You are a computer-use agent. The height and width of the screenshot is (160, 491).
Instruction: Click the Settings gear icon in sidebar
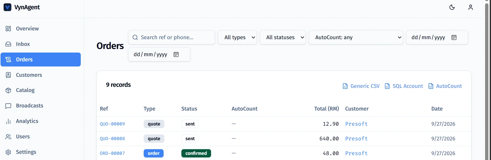pyautogui.click(x=8, y=152)
